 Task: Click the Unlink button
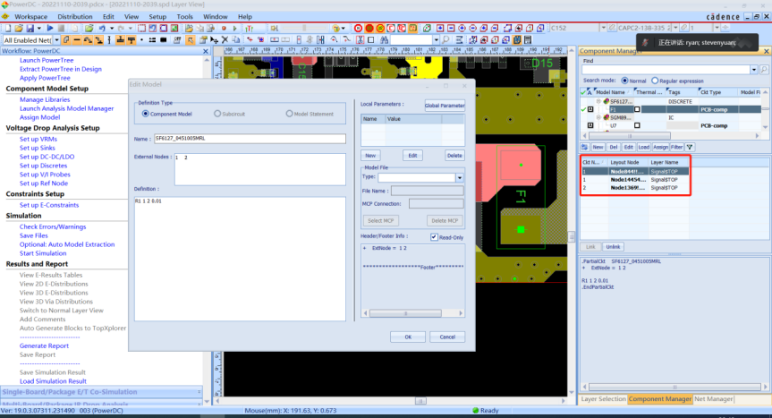[x=613, y=247]
